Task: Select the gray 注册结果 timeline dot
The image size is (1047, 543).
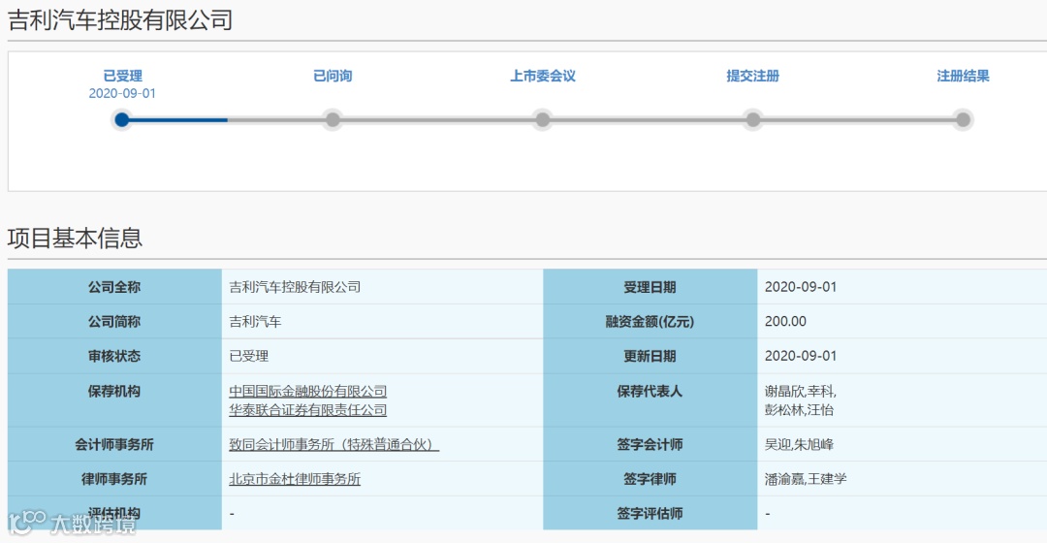Action: point(963,119)
